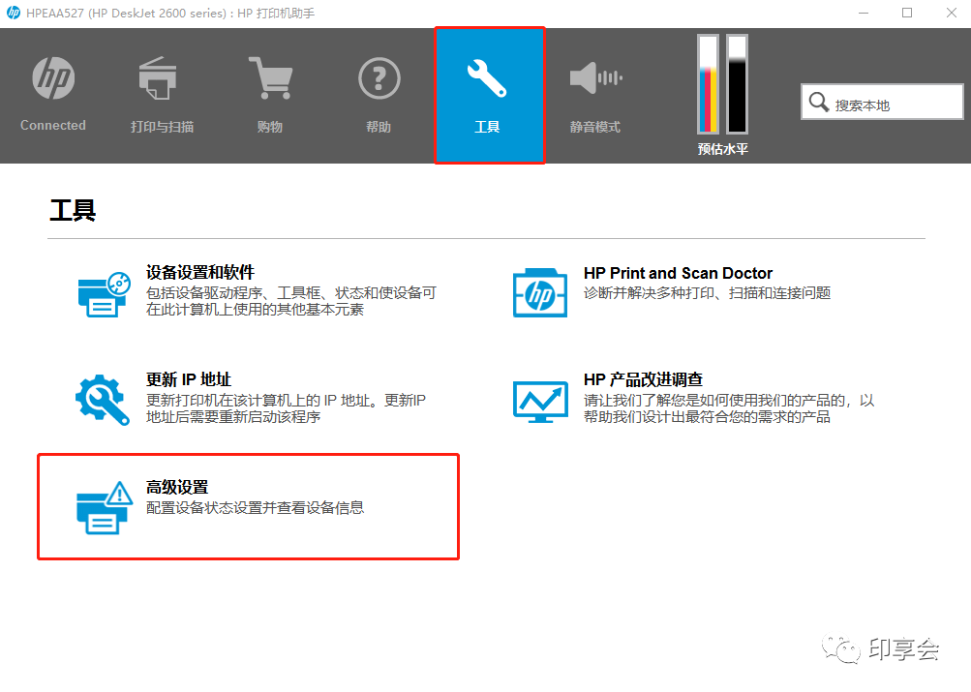Click the 打印与扫描 tab label
Viewport: 971px width, 692px height.
[163, 127]
